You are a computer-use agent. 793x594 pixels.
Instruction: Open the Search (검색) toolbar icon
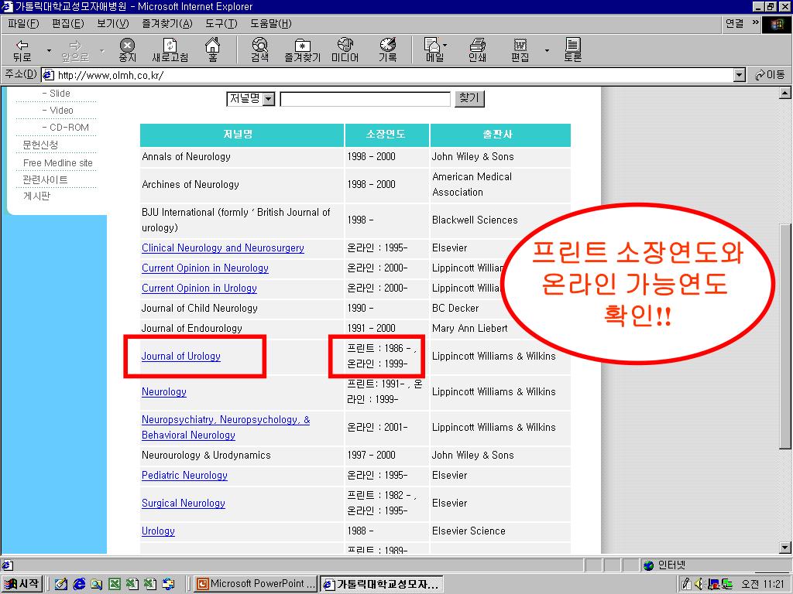[260, 50]
